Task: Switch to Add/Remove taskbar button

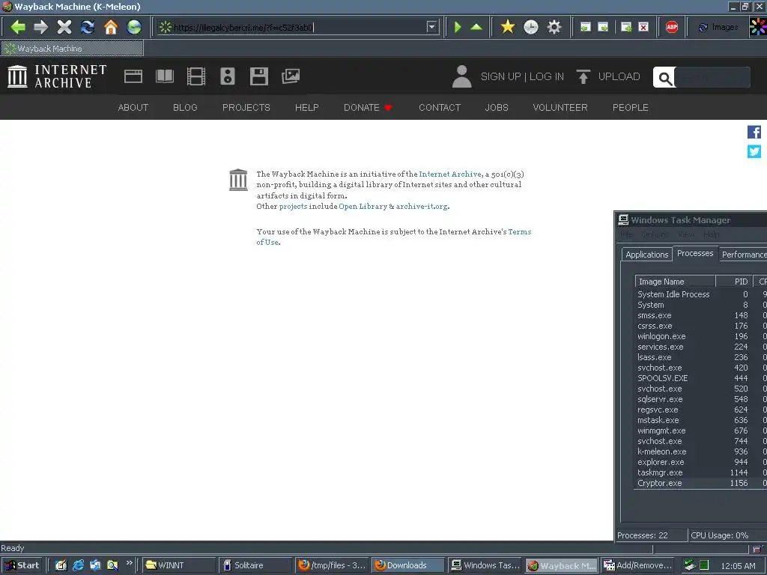Action: [637, 565]
